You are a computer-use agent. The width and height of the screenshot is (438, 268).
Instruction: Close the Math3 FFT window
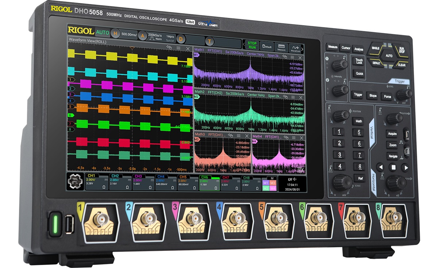pos(247,136)
